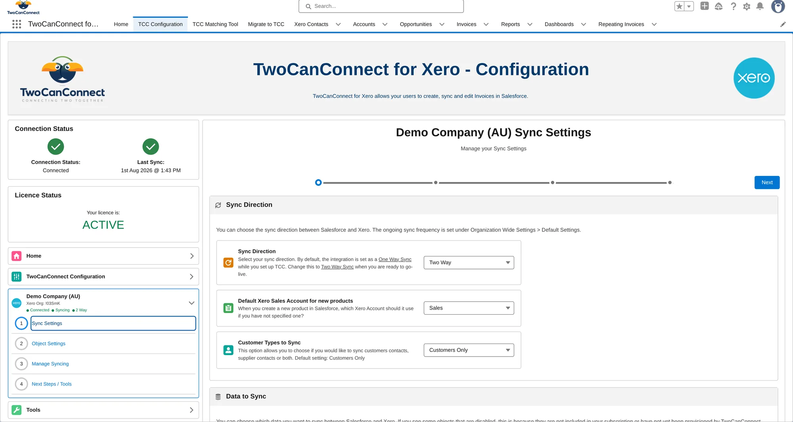Open the Object Settings step link

[x=48, y=344]
